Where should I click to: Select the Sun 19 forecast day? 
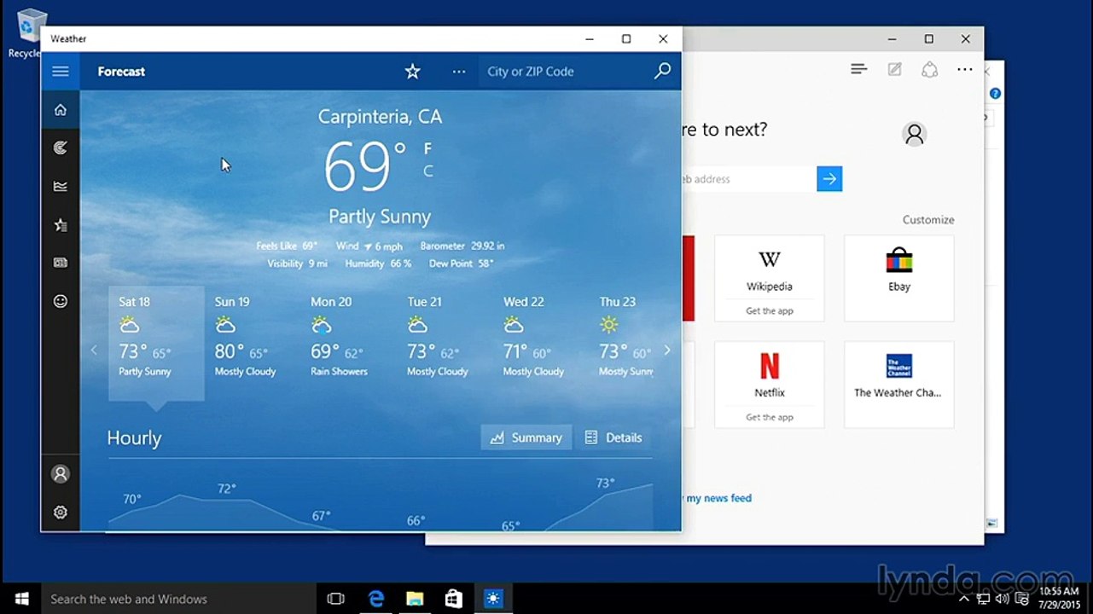click(253, 343)
